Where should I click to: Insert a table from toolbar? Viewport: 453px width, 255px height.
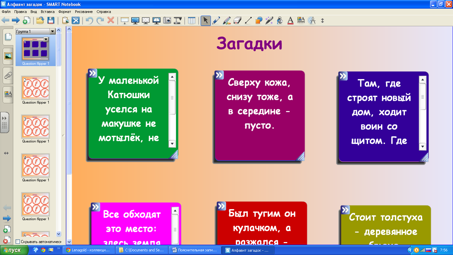(x=191, y=20)
